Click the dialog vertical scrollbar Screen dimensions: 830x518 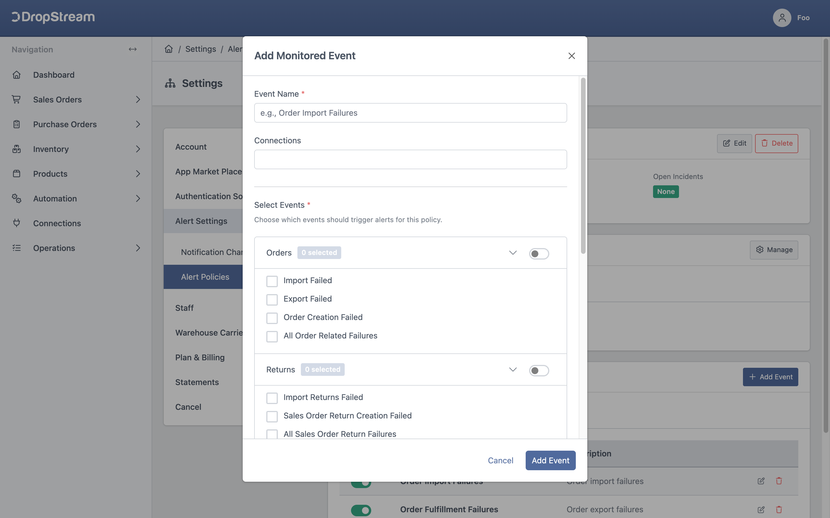point(583,166)
